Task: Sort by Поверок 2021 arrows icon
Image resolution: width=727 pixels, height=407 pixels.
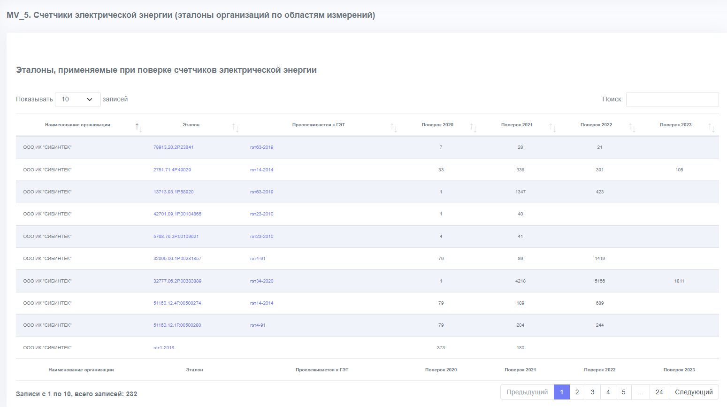Action: tap(553, 127)
